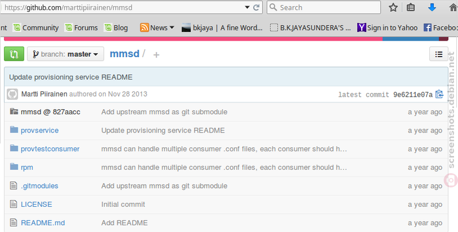The width and height of the screenshot is (458, 232).
Task: Click the submodule folder icon next to mmsd
Action: (14, 111)
